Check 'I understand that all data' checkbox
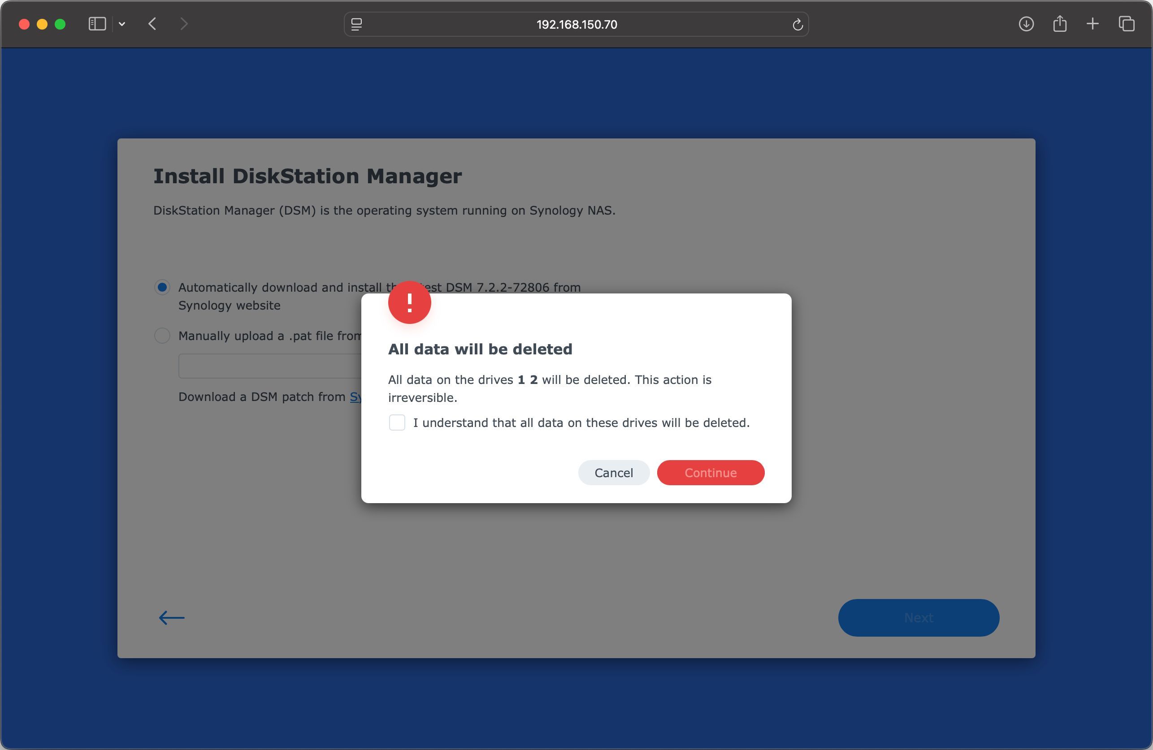Image resolution: width=1153 pixels, height=750 pixels. point(397,422)
